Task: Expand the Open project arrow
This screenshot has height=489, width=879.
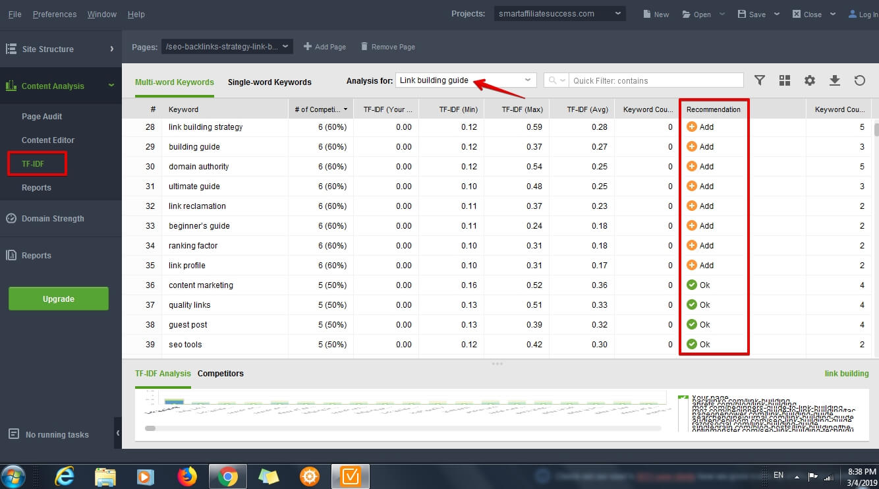Action: click(722, 14)
